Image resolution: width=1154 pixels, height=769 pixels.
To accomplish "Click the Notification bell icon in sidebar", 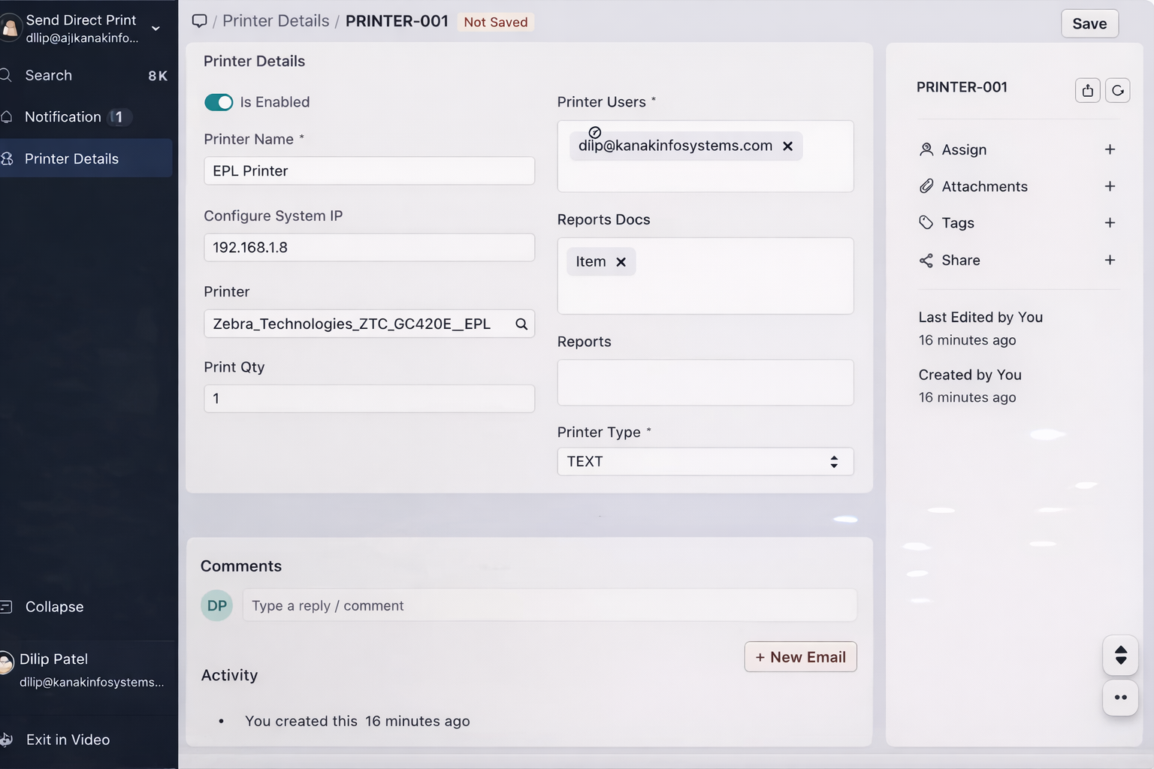I will (6, 117).
